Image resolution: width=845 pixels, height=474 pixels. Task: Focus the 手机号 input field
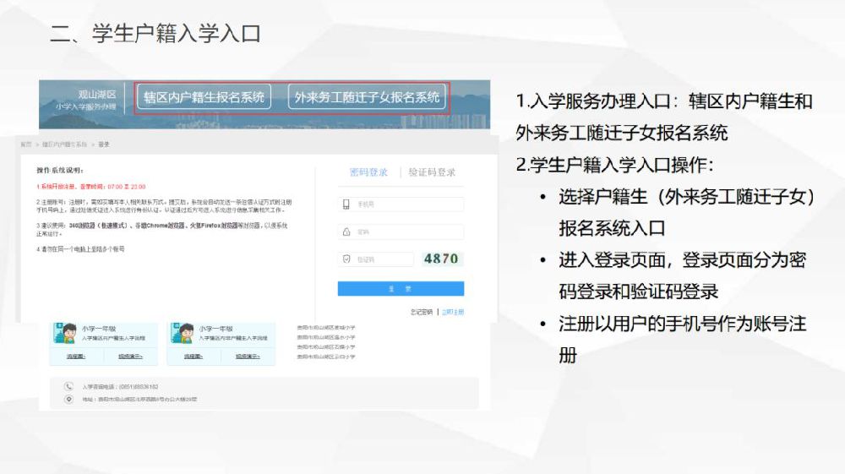[x=401, y=204]
